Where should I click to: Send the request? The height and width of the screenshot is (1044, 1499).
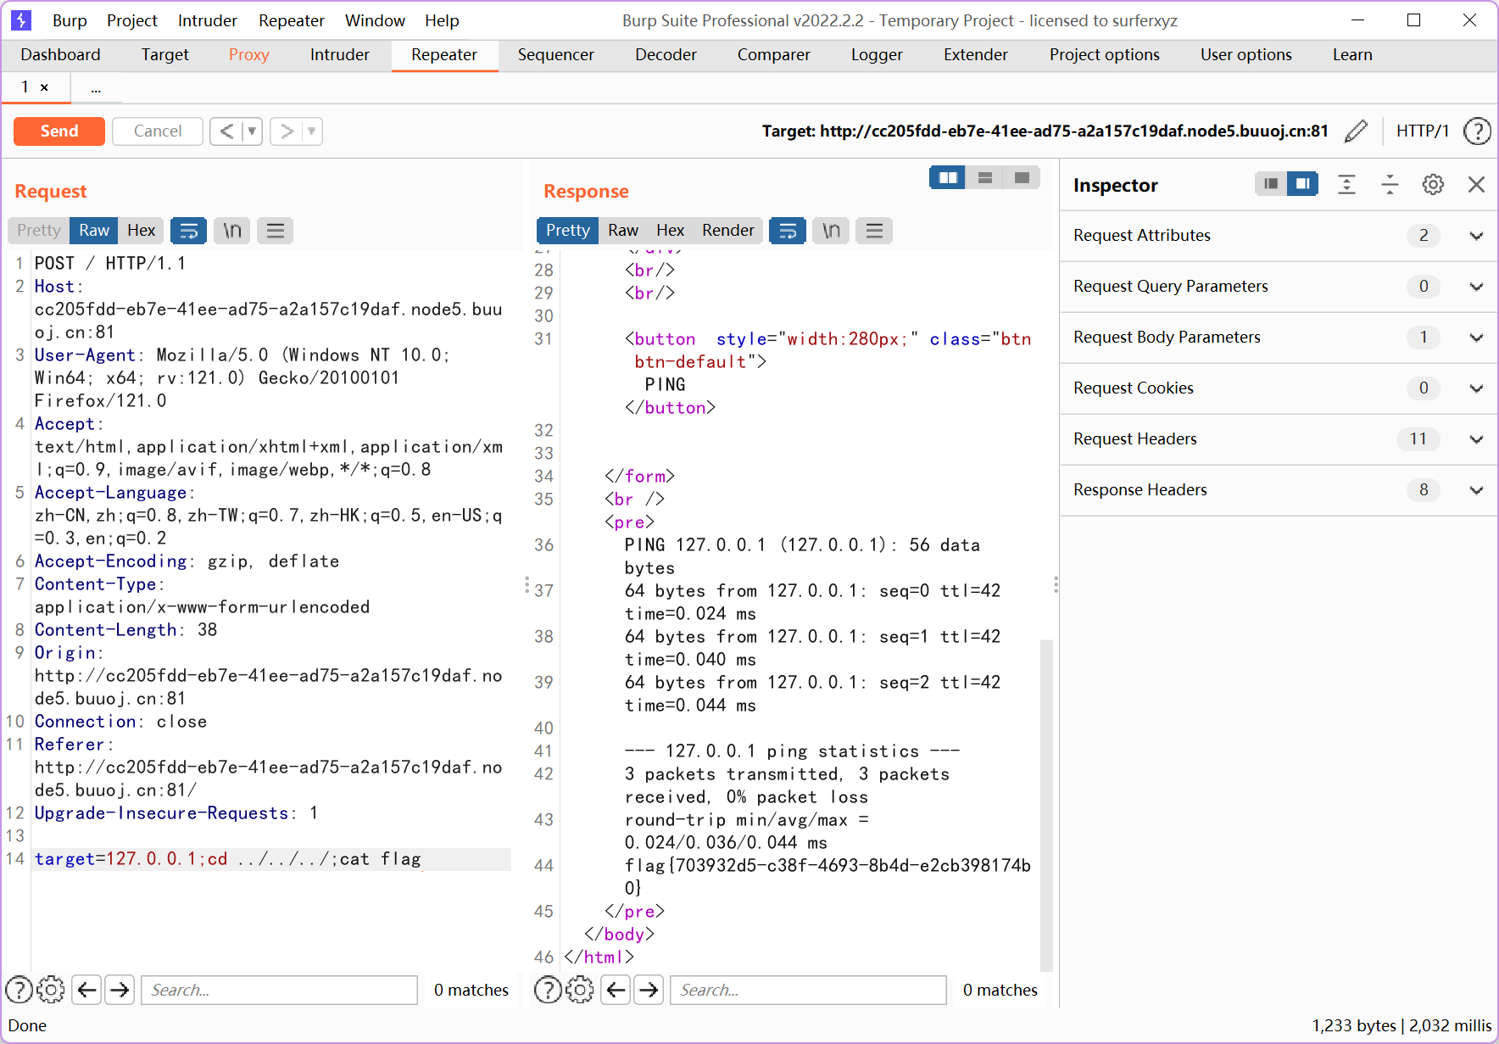[59, 131]
